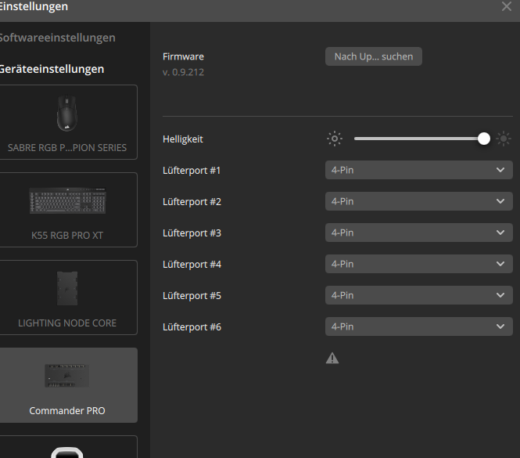
Task: Open the Lüfterport #2 dropdown
Action: pos(419,201)
